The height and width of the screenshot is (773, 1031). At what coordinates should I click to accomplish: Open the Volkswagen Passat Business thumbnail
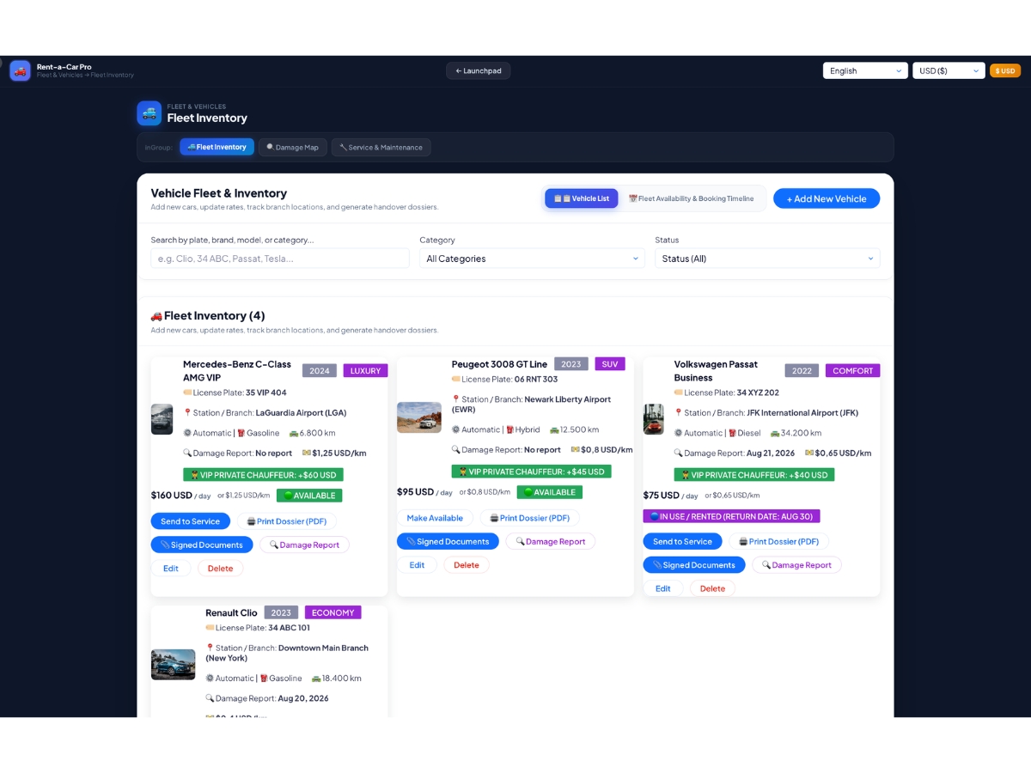point(654,419)
